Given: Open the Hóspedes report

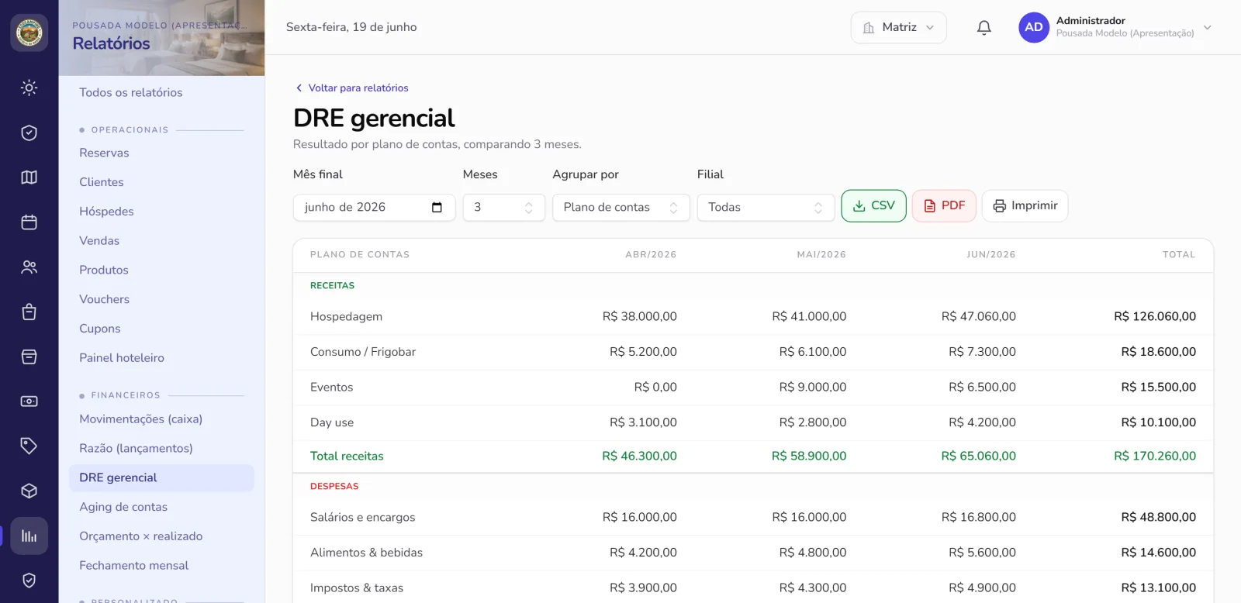Looking at the screenshot, I should 106,212.
